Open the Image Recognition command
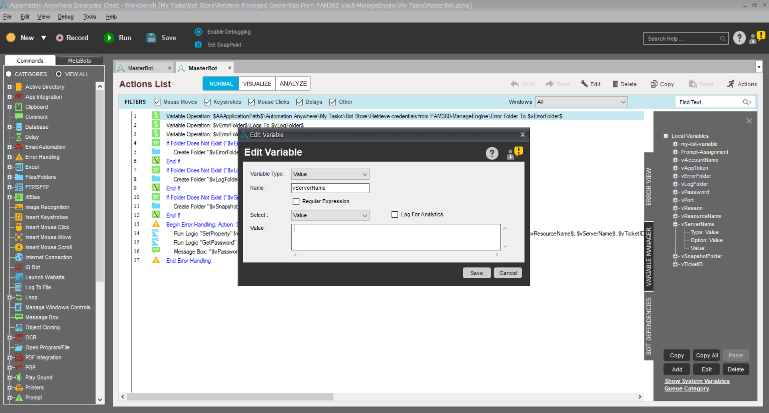 [19, 207]
